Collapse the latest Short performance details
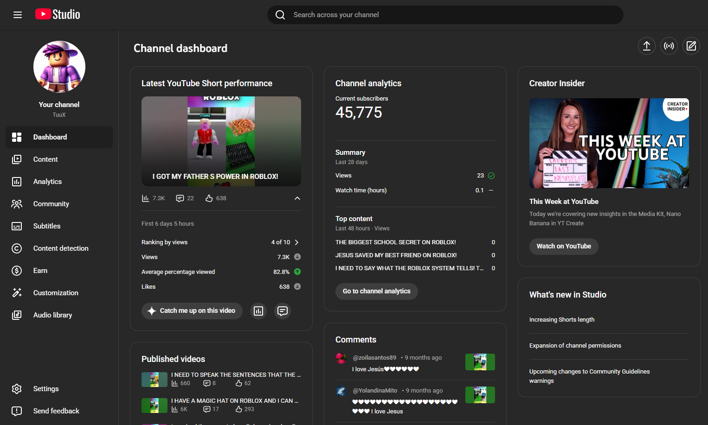 pyautogui.click(x=297, y=198)
